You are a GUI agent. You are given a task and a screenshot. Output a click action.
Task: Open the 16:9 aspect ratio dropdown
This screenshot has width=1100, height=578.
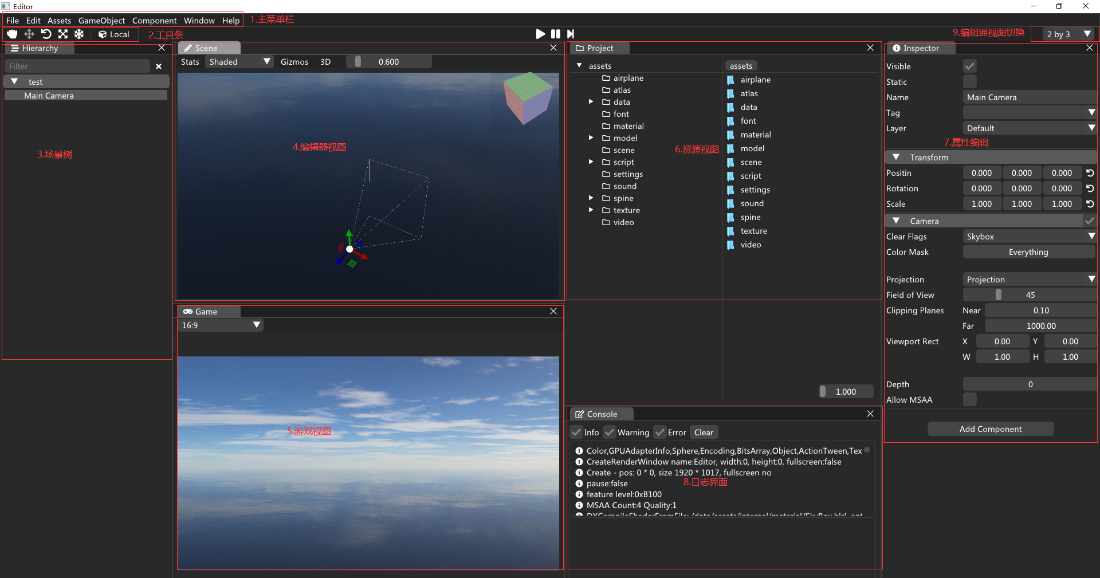pos(220,325)
